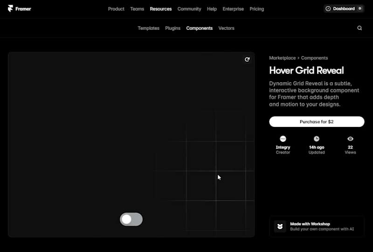Click the Purchase for $2 button

point(317,122)
